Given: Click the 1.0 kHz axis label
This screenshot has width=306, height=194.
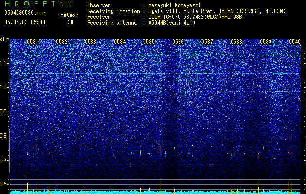Looking at the screenshot, I should pos(3,88).
